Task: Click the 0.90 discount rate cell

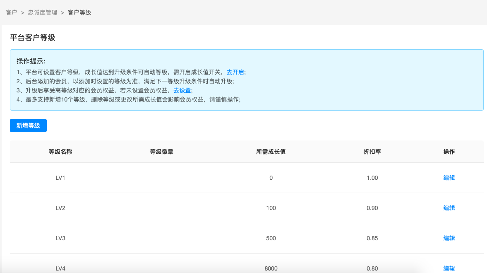Action: coord(372,208)
